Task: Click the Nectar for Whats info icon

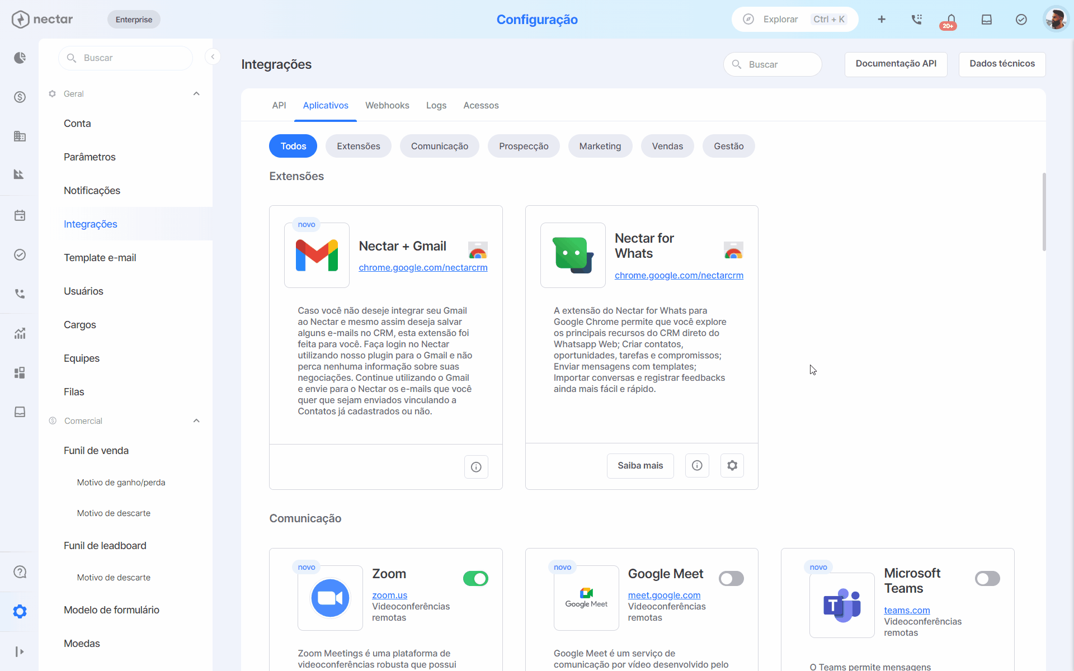Action: (x=697, y=465)
